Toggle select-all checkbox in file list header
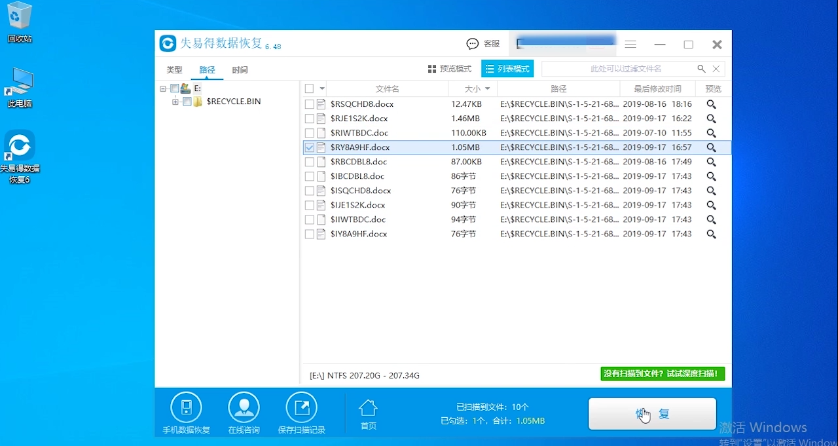This screenshot has height=446, width=838. (309, 88)
